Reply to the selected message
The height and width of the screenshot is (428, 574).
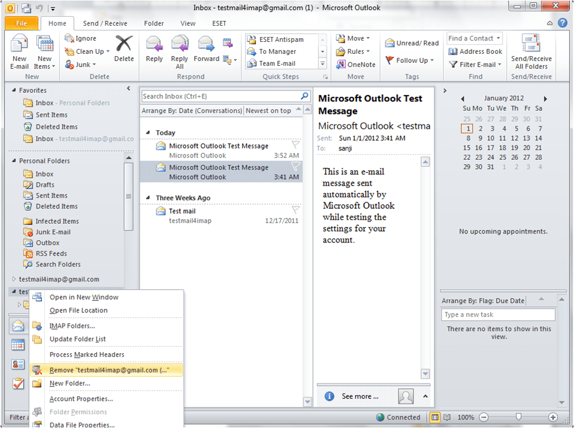coord(154,49)
